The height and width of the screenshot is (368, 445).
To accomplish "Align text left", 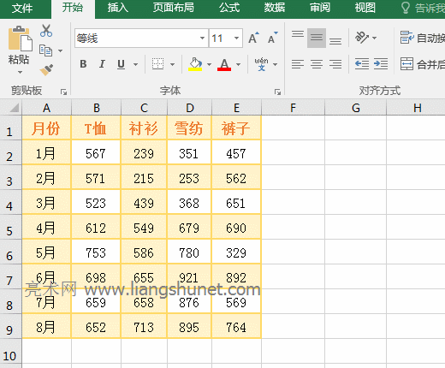I will coord(298,64).
